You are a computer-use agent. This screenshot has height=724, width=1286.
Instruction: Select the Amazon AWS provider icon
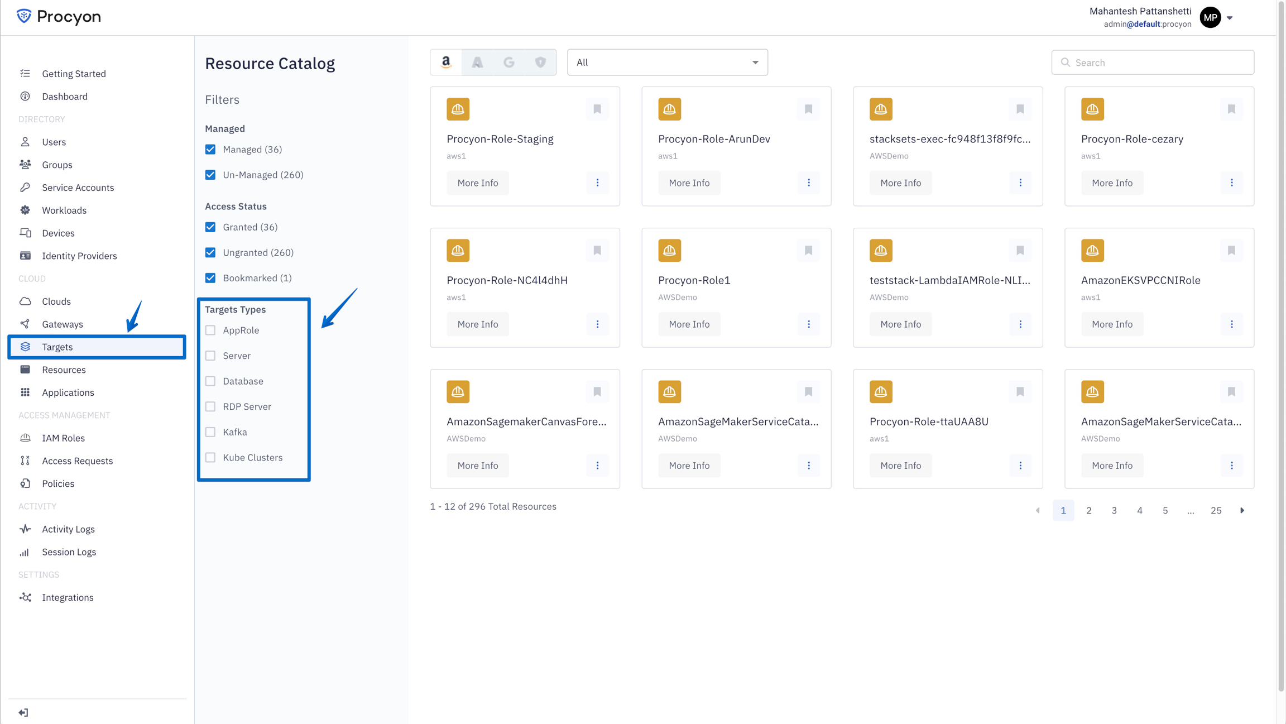pyautogui.click(x=446, y=62)
